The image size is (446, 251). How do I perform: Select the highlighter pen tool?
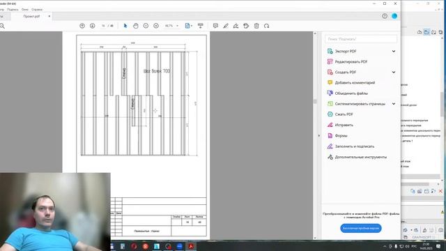[226, 26]
